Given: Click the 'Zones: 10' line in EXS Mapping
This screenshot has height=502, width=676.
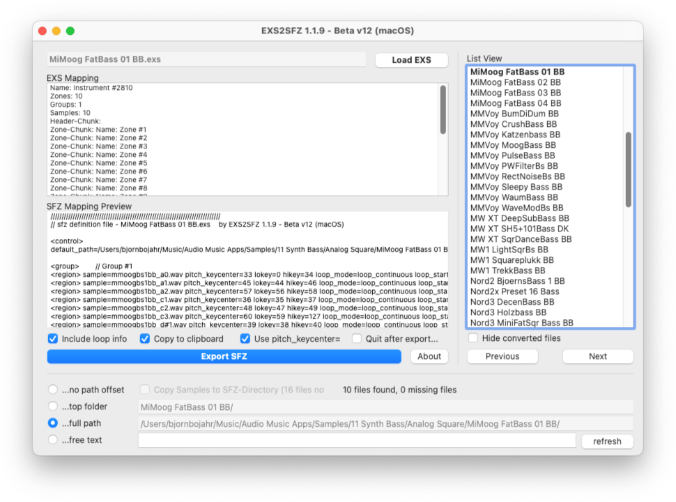Looking at the screenshot, I should [66, 96].
